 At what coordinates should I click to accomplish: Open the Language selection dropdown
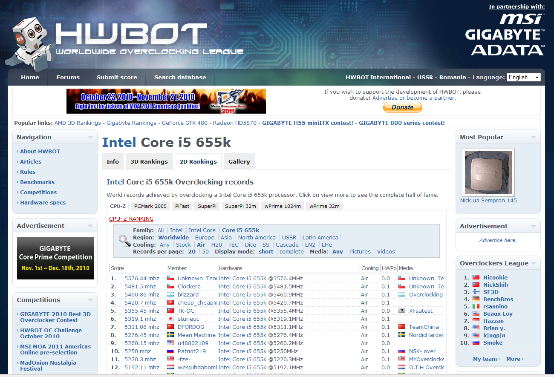pos(524,77)
